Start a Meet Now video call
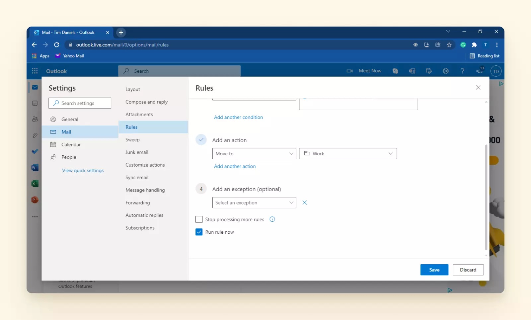The image size is (531, 320). pyautogui.click(x=364, y=71)
